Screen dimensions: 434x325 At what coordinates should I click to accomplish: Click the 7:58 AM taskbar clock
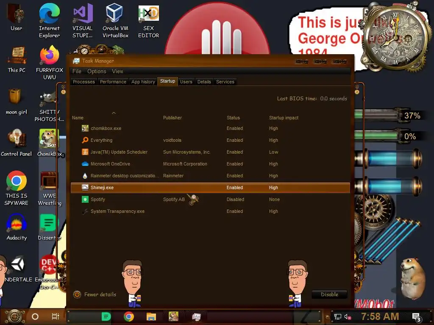380,317
